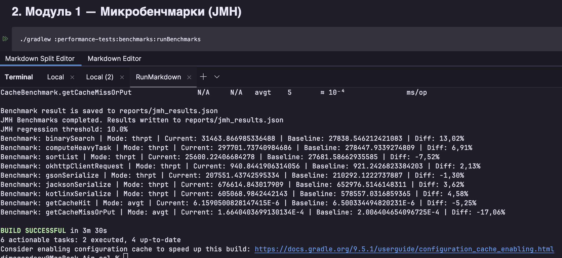562x258 pixels.
Task: Click the JMH regression threshold line
Action: click(64, 129)
